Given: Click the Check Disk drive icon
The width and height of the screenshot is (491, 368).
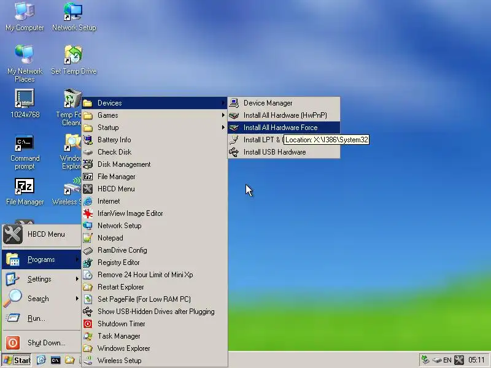Looking at the screenshot, I should click(88, 152).
